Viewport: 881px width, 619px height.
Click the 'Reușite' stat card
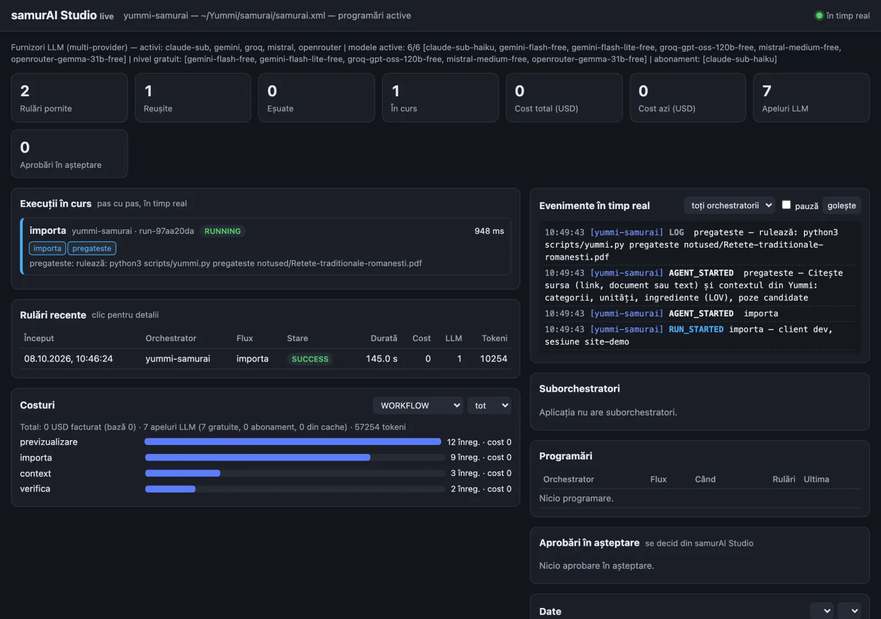click(193, 98)
